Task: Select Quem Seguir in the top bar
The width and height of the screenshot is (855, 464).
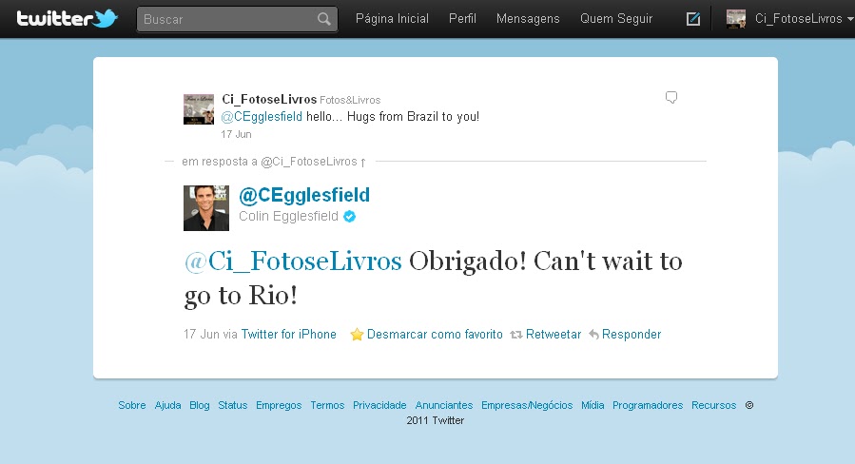Action: (616, 19)
